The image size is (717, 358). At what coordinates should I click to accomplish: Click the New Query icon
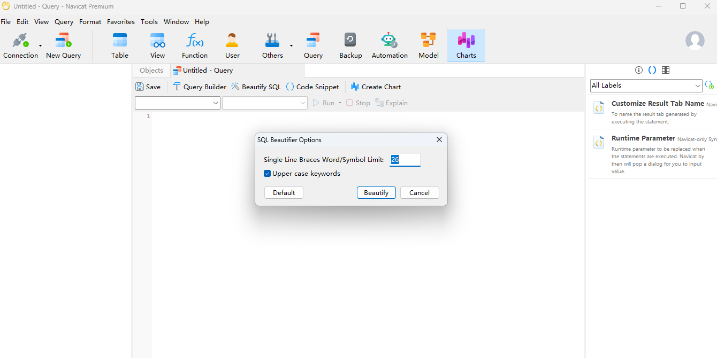pyautogui.click(x=63, y=41)
